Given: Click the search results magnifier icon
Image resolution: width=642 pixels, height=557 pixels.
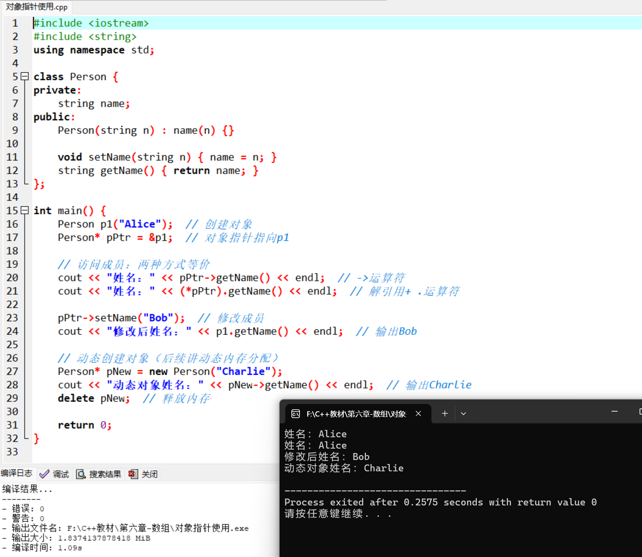Looking at the screenshot, I should (x=81, y=474).
